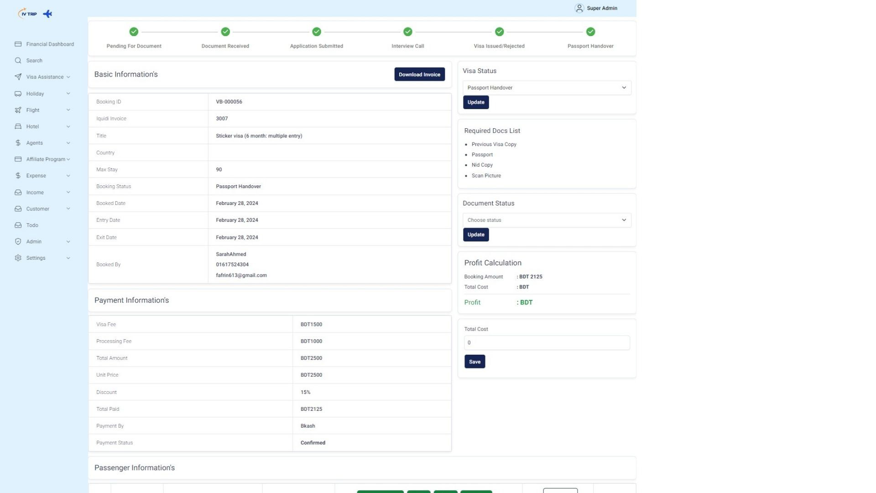This screenshot has width=876, height=493.
Task: Open the Visa Status dropdown
Action: (x=547, y=88)
